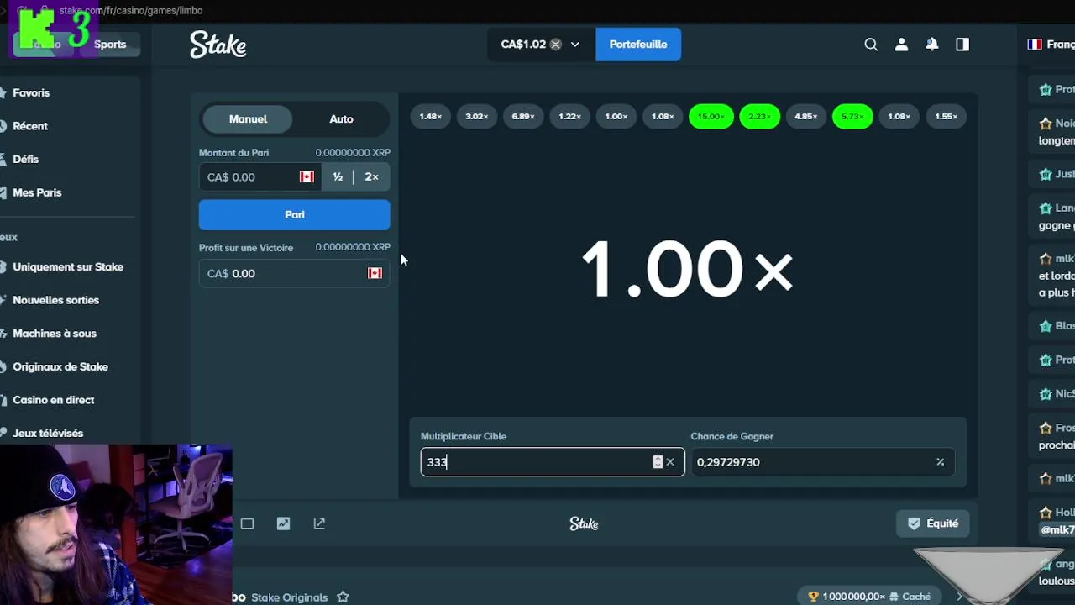
Task: Open the notifications bell
Action: [932, 45]
